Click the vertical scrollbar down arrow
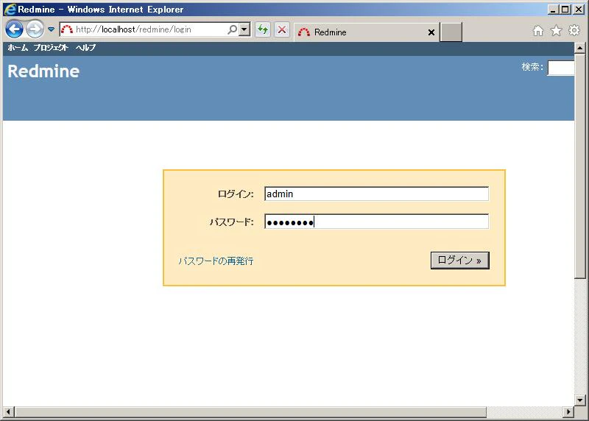The height and width of the screenshot is (421, 589). point(579,400)
